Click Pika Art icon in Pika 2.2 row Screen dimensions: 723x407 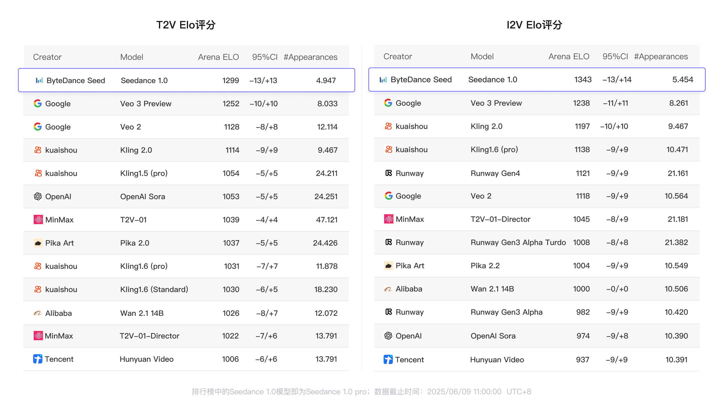tap(389, 266)
